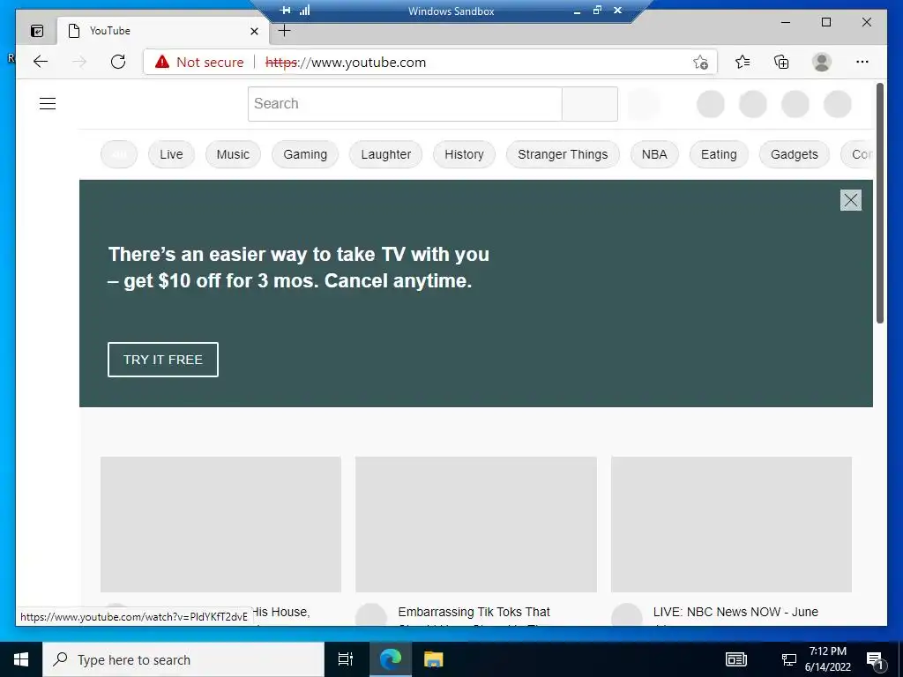
Task: Click the Sandbox connection pin icon
Action: (285, 11)
